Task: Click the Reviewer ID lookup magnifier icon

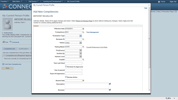Action: 83,39
